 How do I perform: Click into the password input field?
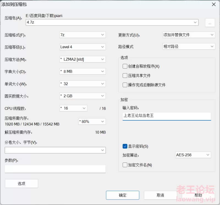[x=167, y=116]
